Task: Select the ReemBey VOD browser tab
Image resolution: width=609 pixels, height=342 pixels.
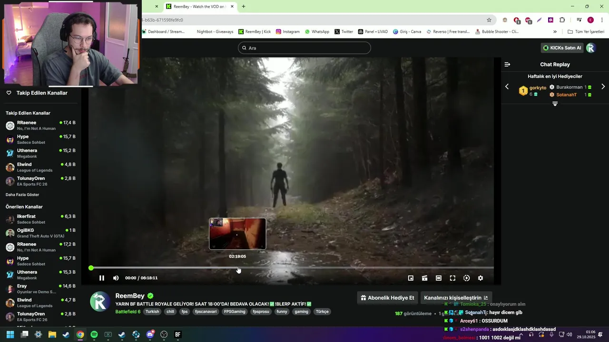Action: coord(200,7)
